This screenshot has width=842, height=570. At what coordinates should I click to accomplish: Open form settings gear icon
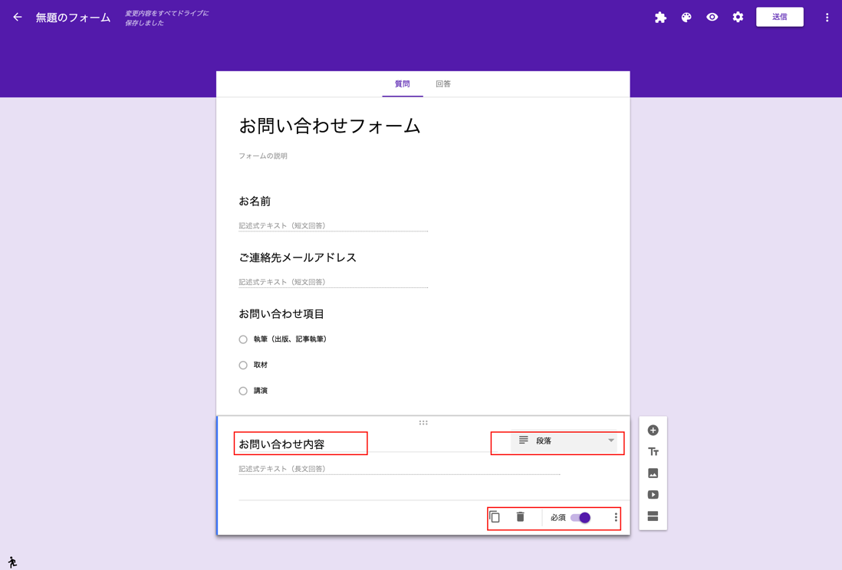[738, 17]
